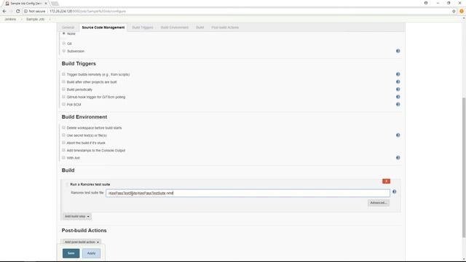
Task: Check the Poll SCM box
Action: pyautogui.click(x=63, y=104)
